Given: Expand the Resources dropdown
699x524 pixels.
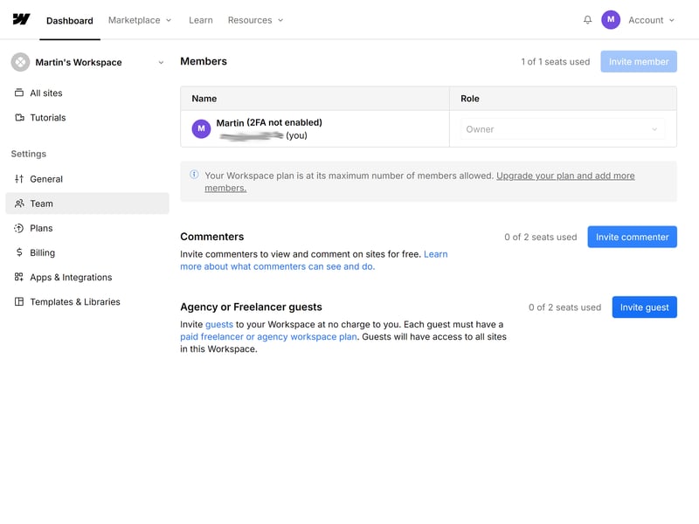Looking at the screenshot, I should coord(255,20).
